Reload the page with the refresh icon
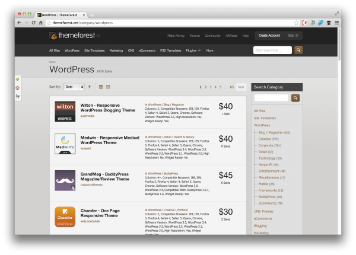Image resolution: width=356 pixels, height=255 pixels. [34, 23]
